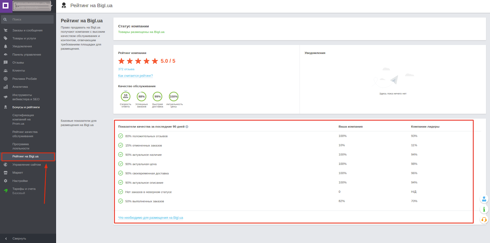Click the Поиск search field
Screen dimensions: 490x243
click(28, 19)
